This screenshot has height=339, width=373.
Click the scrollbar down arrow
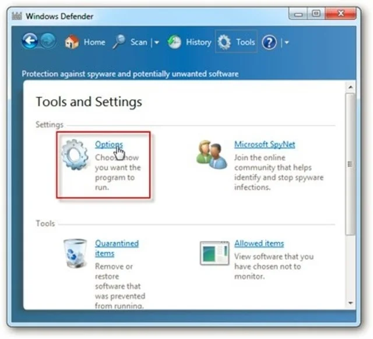(350, 303)
